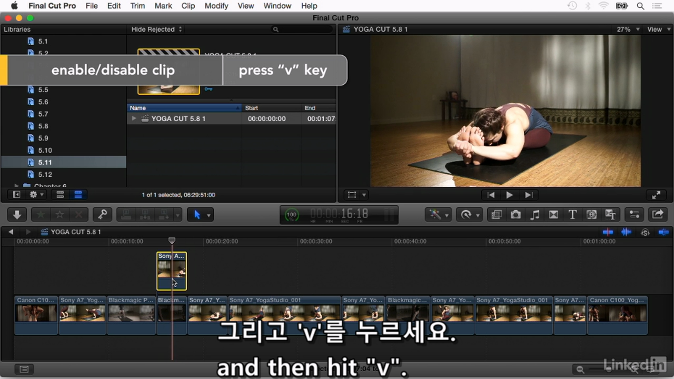
Task: Open the Select tool dropdown arrow
Action: tap(209, 215)
